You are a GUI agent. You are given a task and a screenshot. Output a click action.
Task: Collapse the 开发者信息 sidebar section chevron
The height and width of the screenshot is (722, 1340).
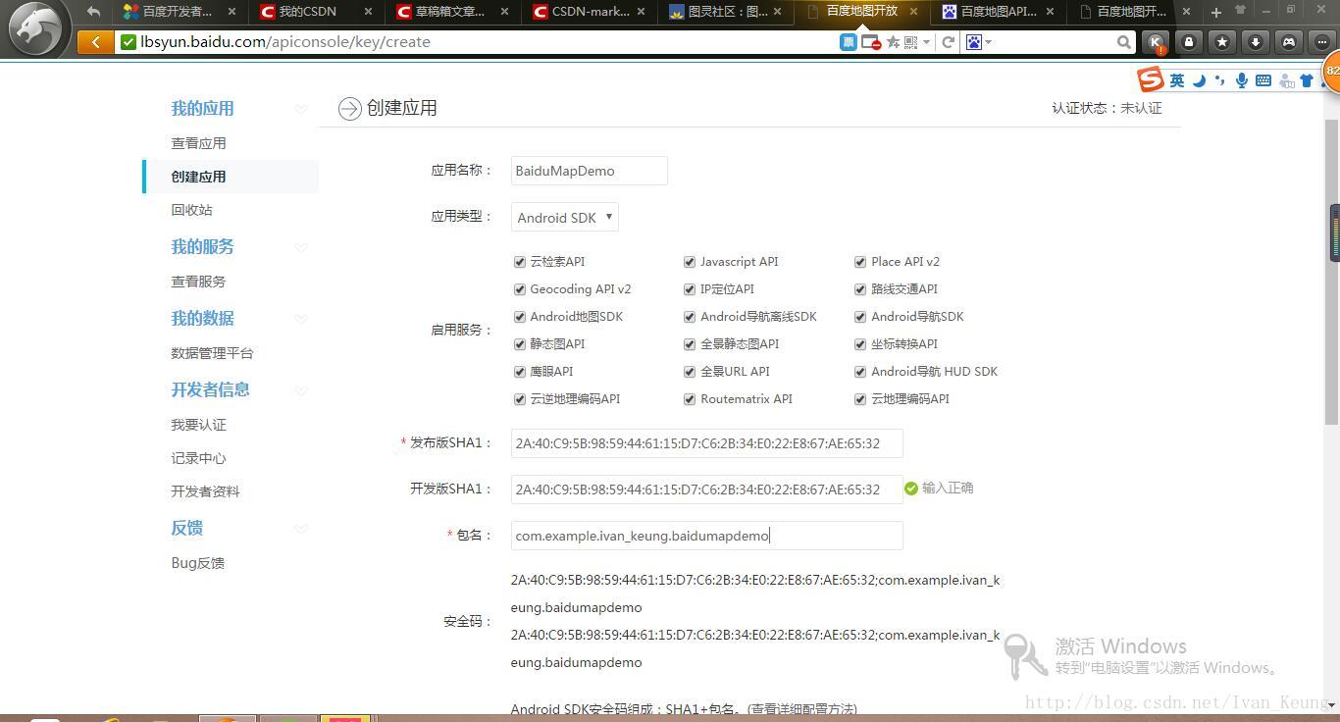(301, 390)
